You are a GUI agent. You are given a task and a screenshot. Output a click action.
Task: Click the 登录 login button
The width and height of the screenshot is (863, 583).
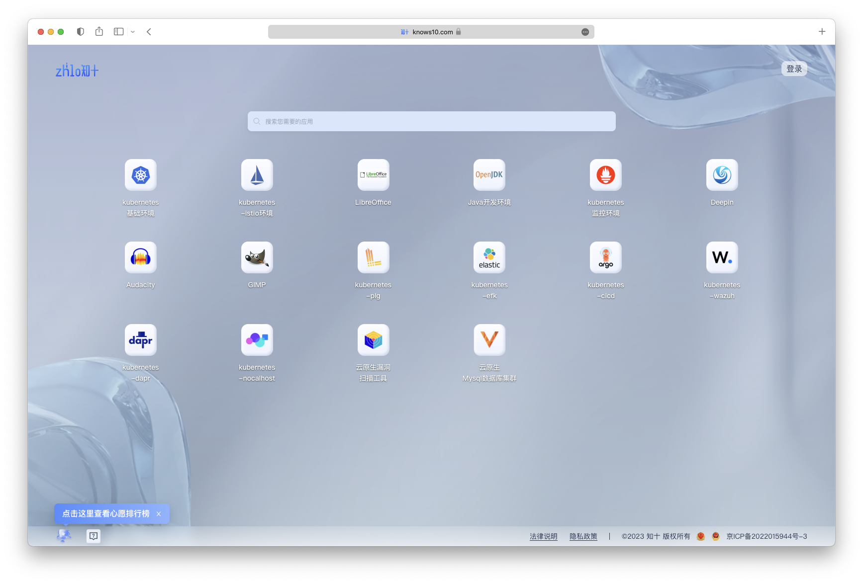794,69
